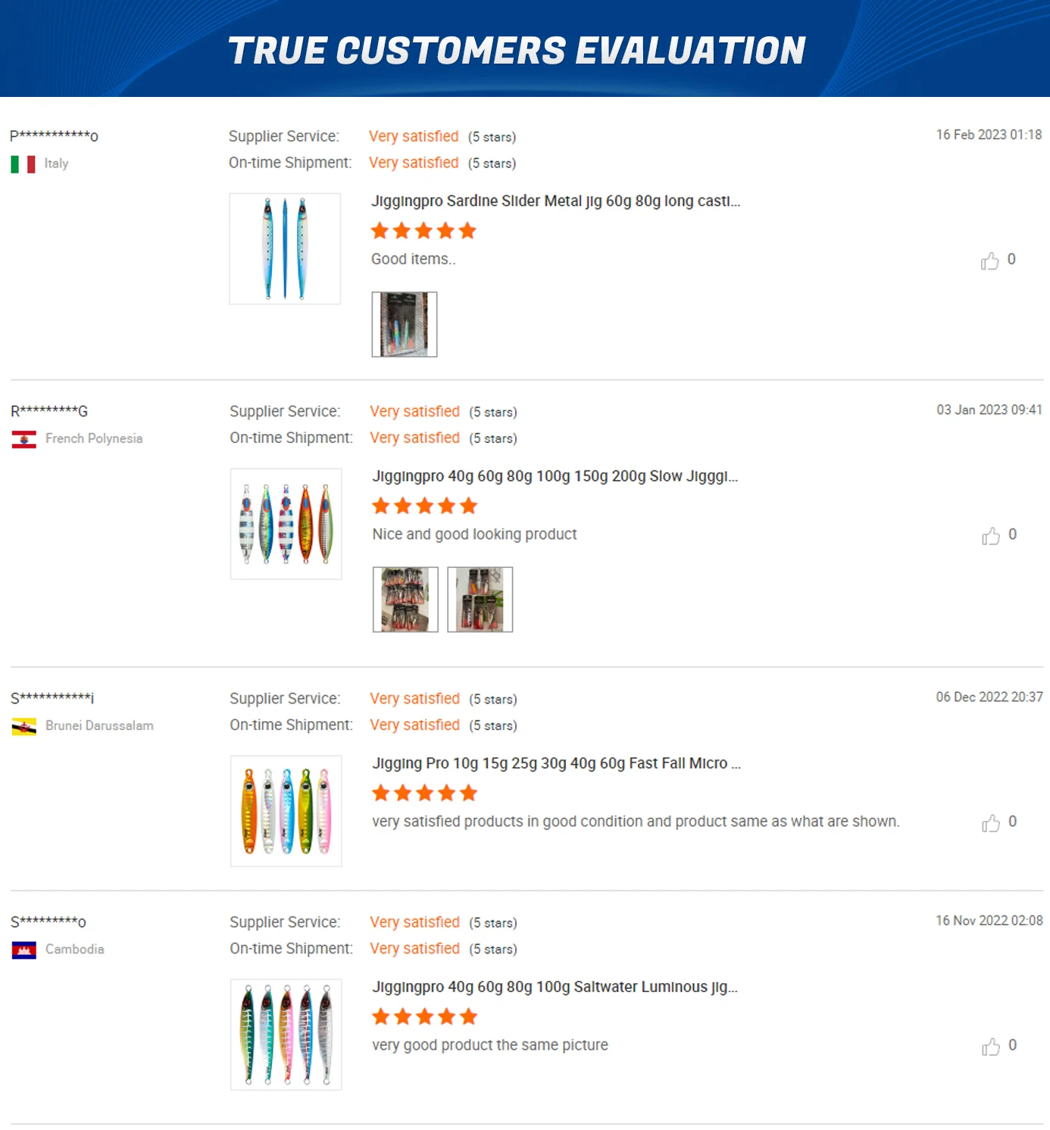Viewport: 1050px width, 1130px height.
Task: Open the Slow Jigging lure product thumbnail
Action: pyautogui.click(x=286, y=524)
